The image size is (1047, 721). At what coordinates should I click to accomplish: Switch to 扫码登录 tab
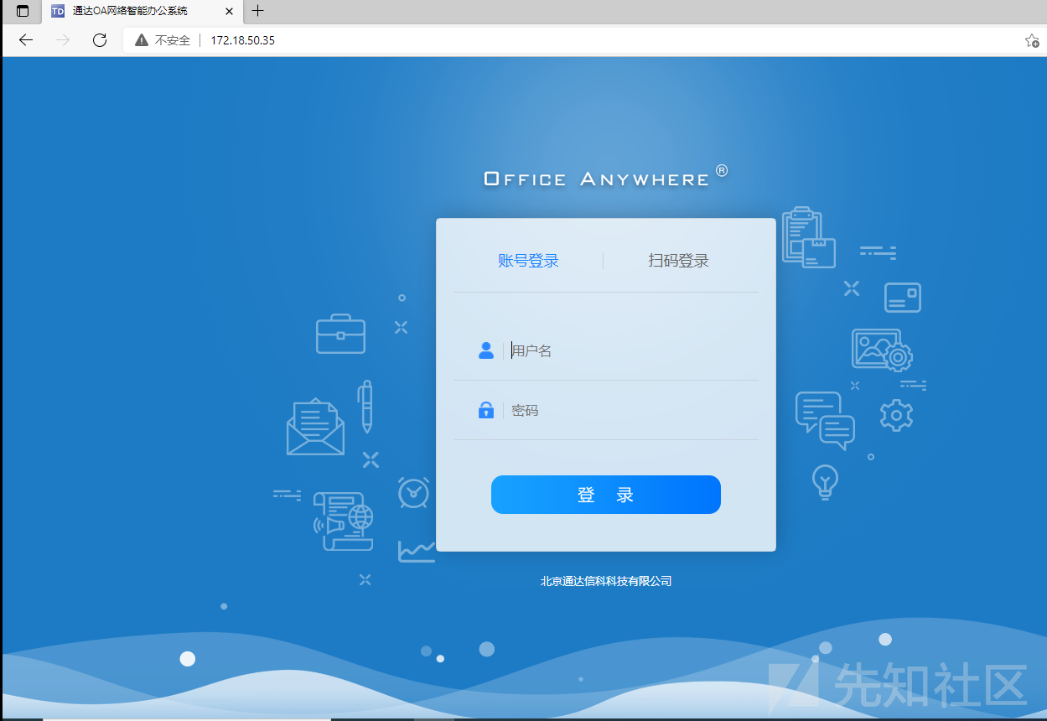[x=678, y=261]
